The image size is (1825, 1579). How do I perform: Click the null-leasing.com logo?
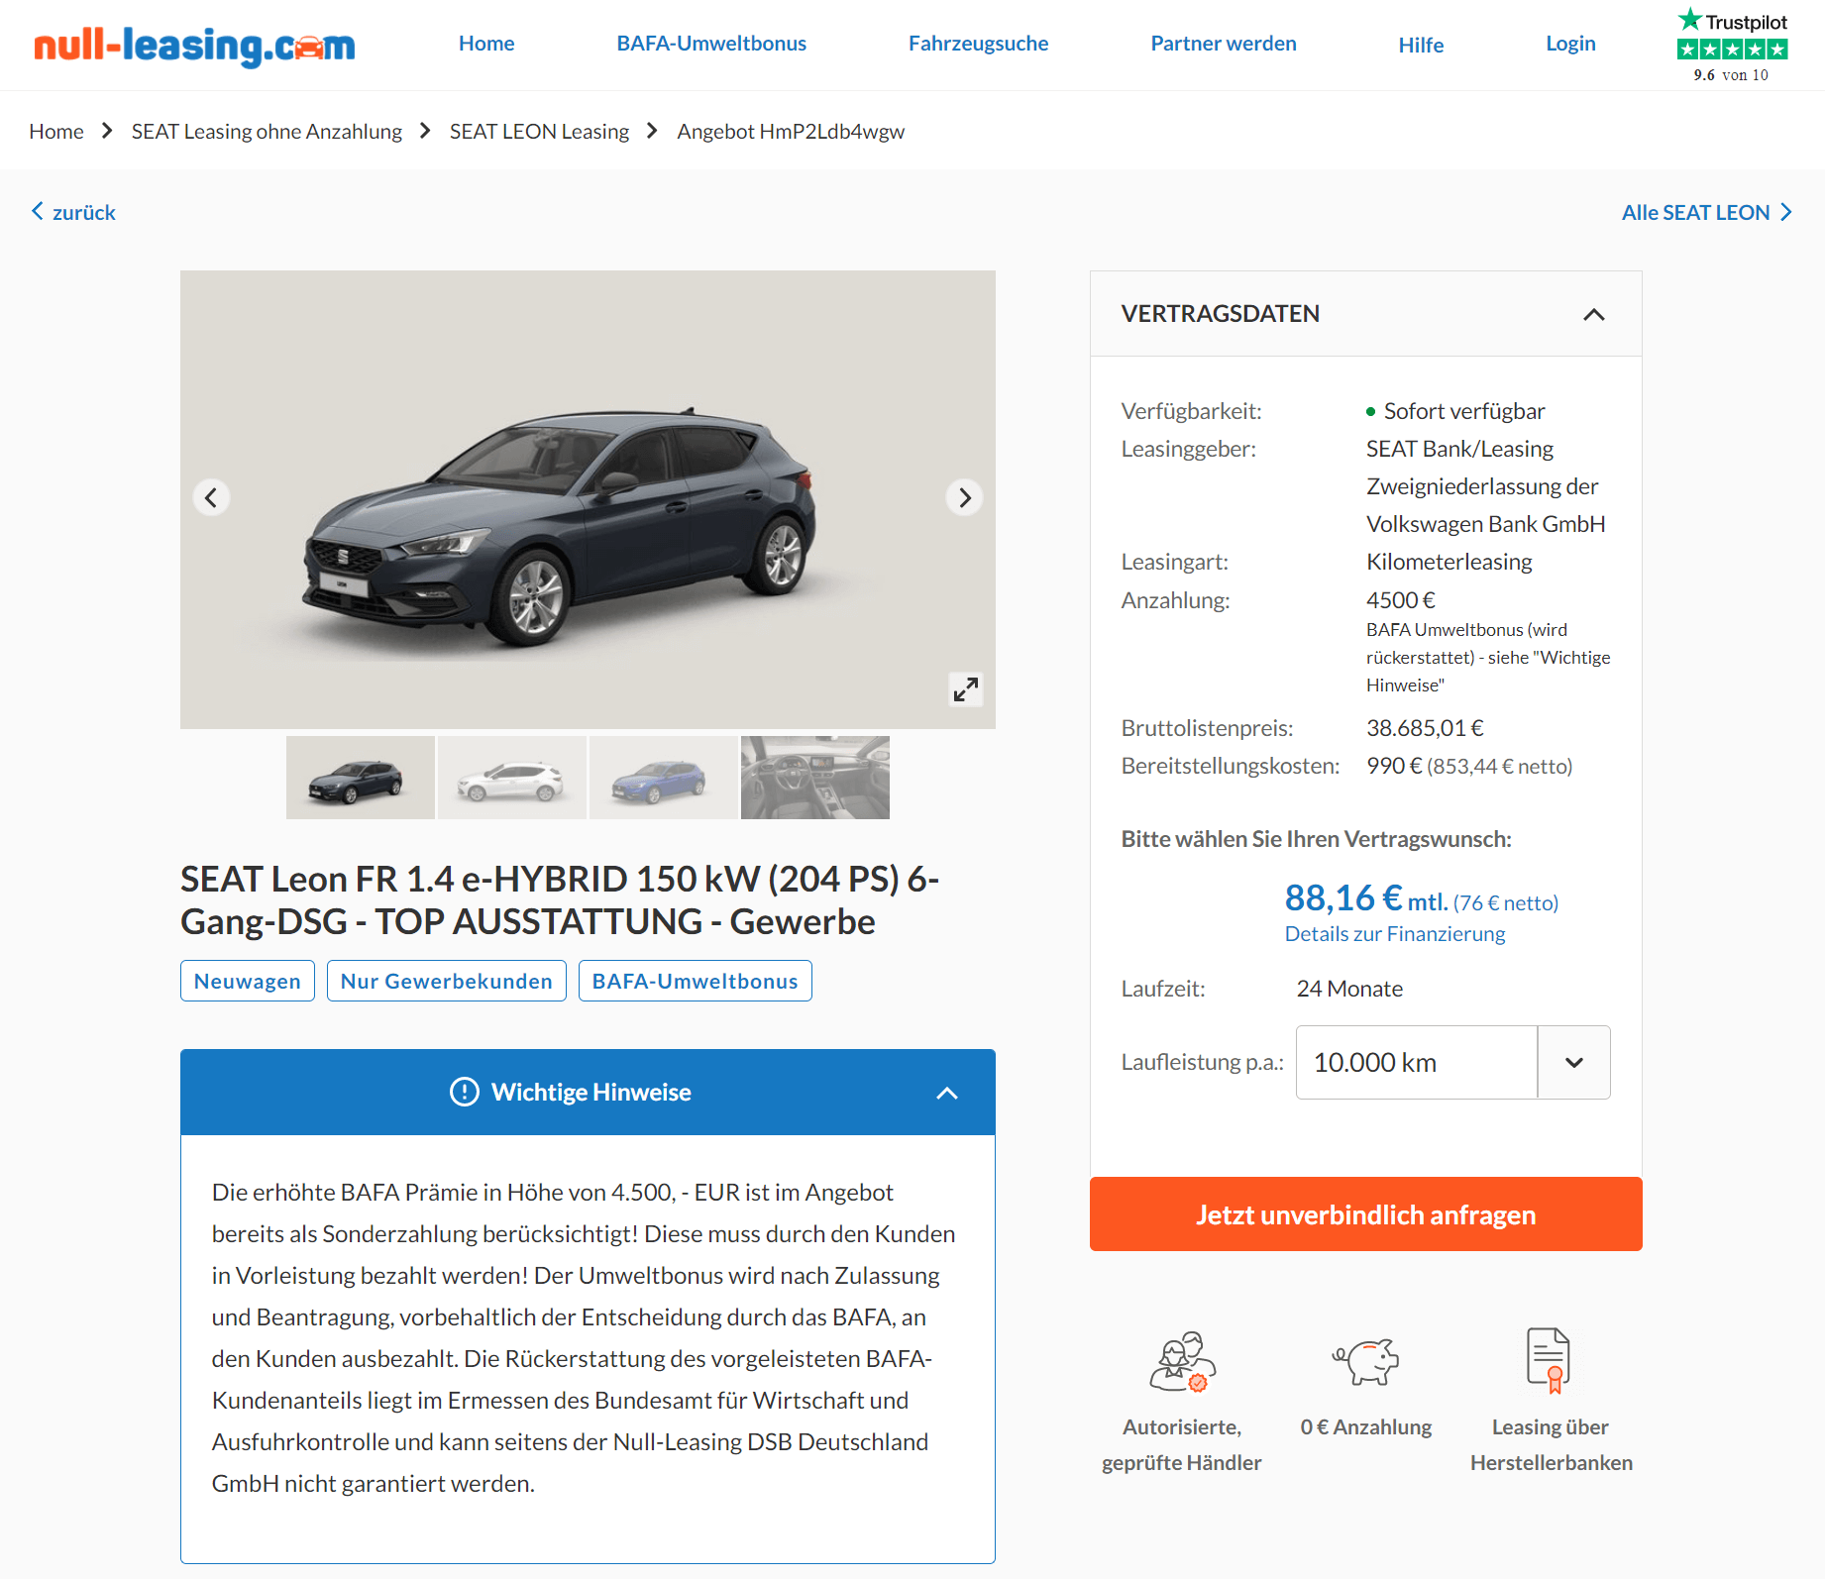click(194, 46)
